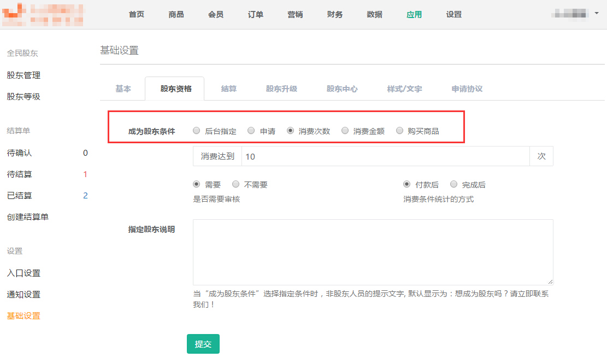
Task: Click the 消费达到 count input field
Action: point(385,156)
